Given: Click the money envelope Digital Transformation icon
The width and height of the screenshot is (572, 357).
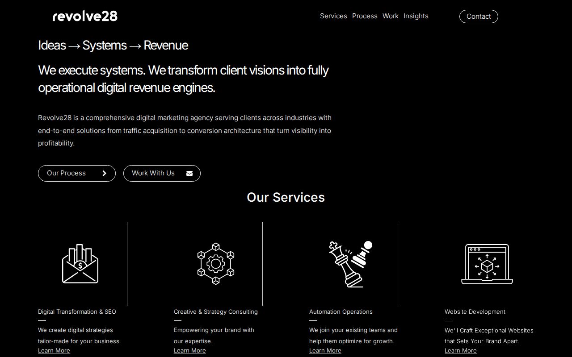Looking at the screenshot, I should coord(80,264).
